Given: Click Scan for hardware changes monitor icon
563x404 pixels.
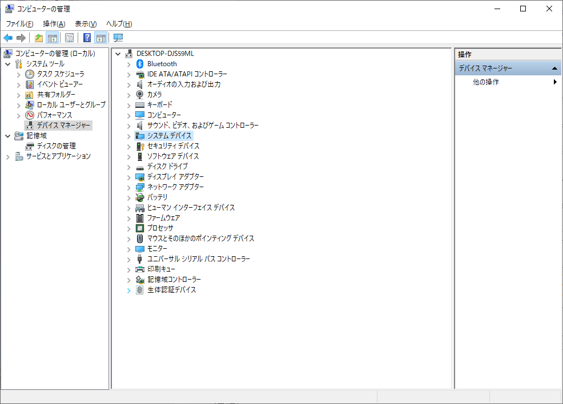Looking at the screenshot, I should point(118,38).
